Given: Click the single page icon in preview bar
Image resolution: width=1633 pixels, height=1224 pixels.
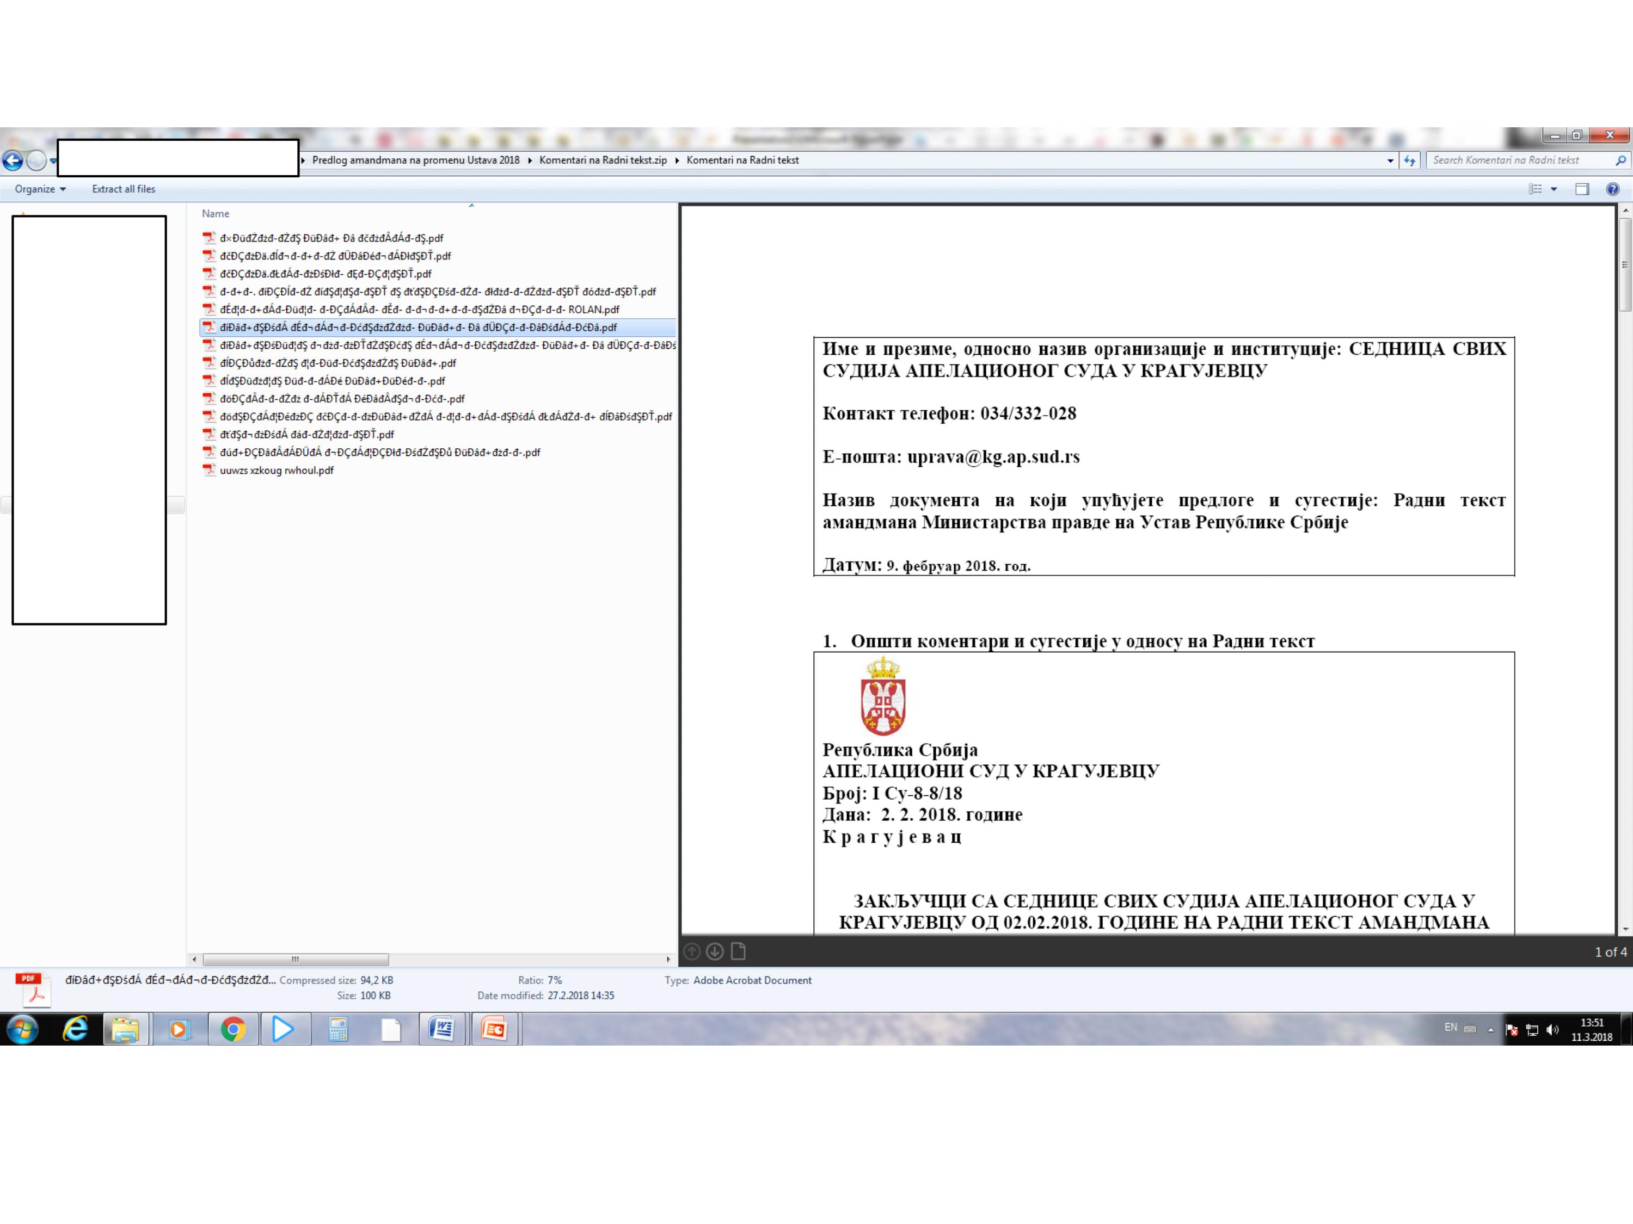Looking at the screenshot, I should pyautogui.click(x=738, y=952).
